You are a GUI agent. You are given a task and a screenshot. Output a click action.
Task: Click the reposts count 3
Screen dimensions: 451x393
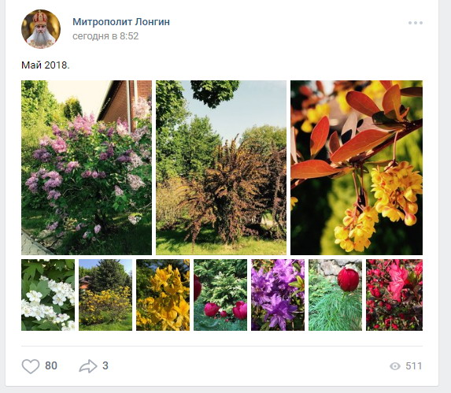105,366
